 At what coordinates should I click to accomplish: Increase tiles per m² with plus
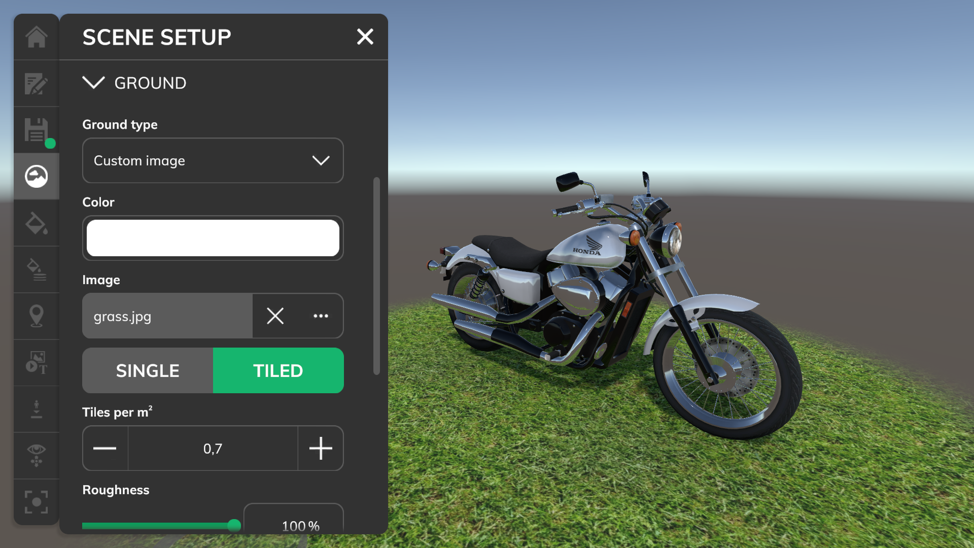click(x=321, y=449)
